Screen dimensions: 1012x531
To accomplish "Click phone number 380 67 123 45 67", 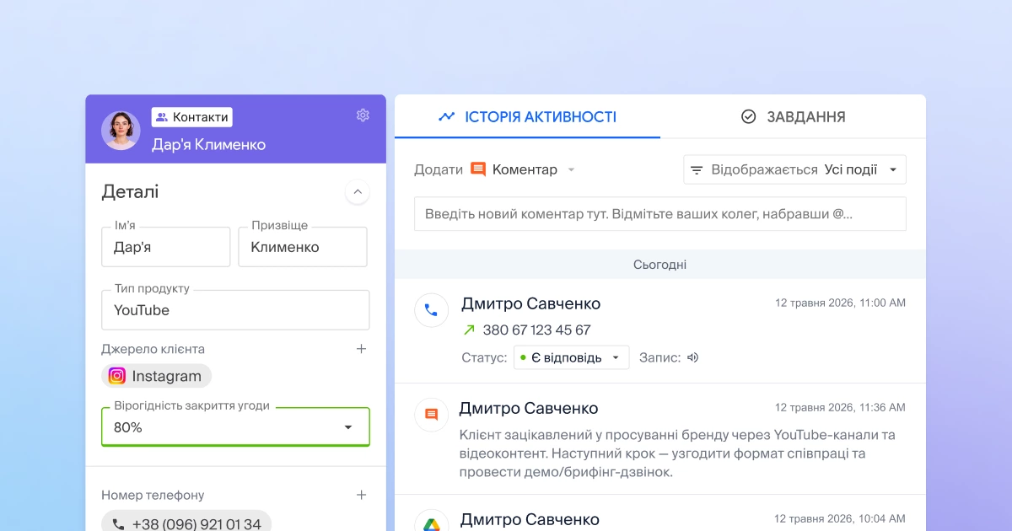I will (x=536, y=330).
